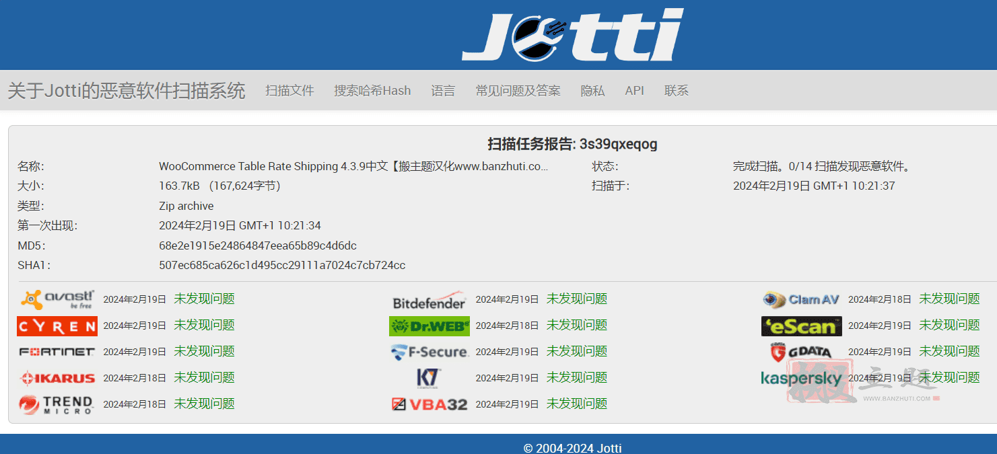Viewport: 997px width, 454px height.
Task: Open the 搜索哈希Hash menu item
Action: coord(372,91)
